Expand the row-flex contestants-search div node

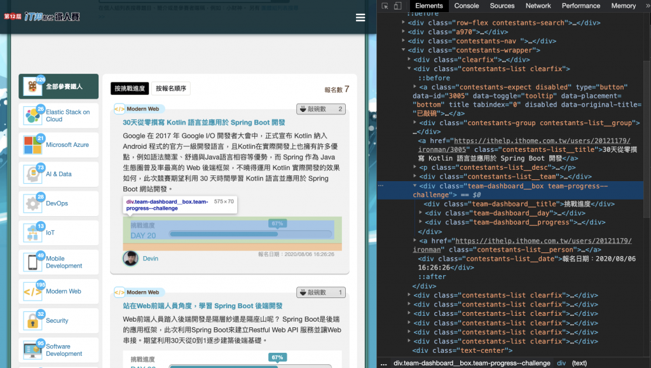pos(403,23)
